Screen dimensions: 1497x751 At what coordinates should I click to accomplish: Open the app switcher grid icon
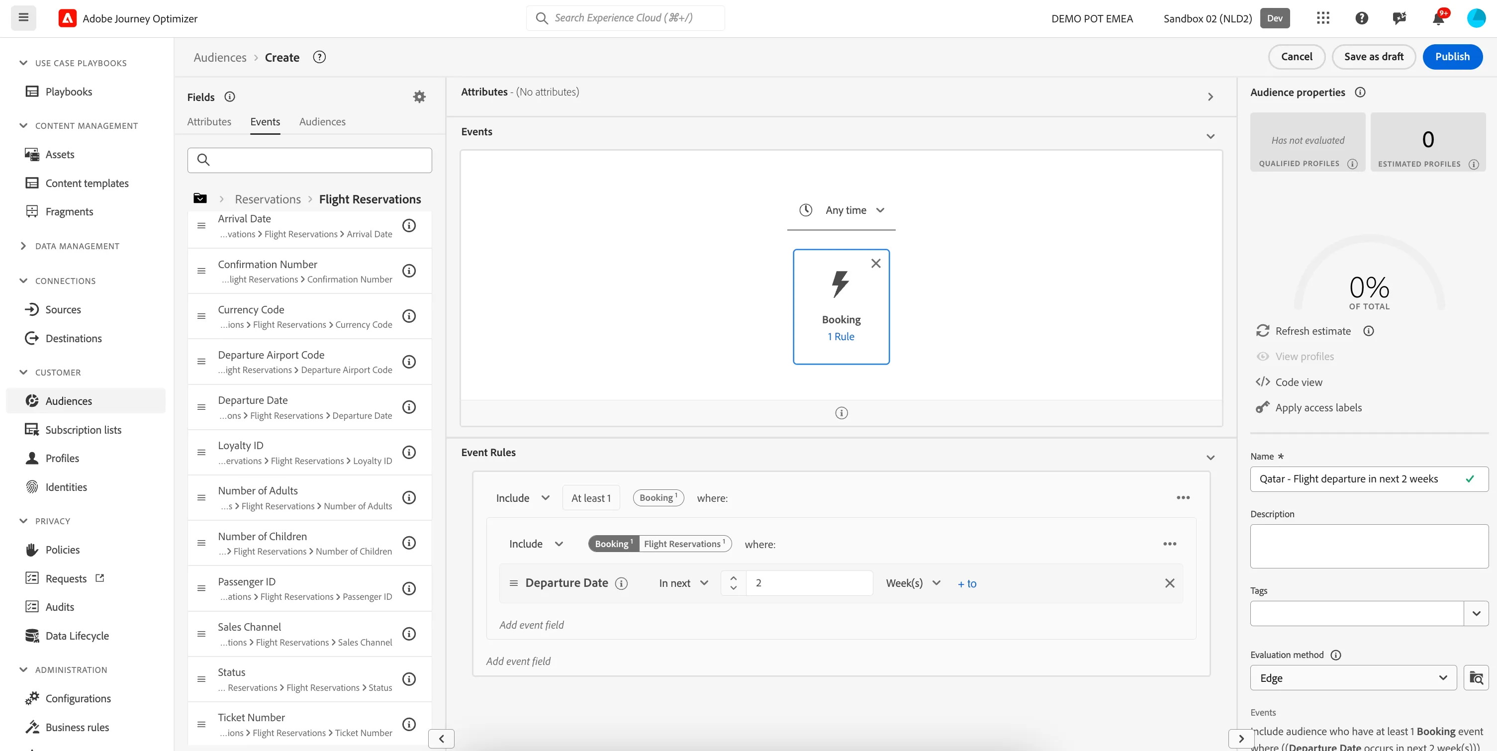click(1322, 18)
